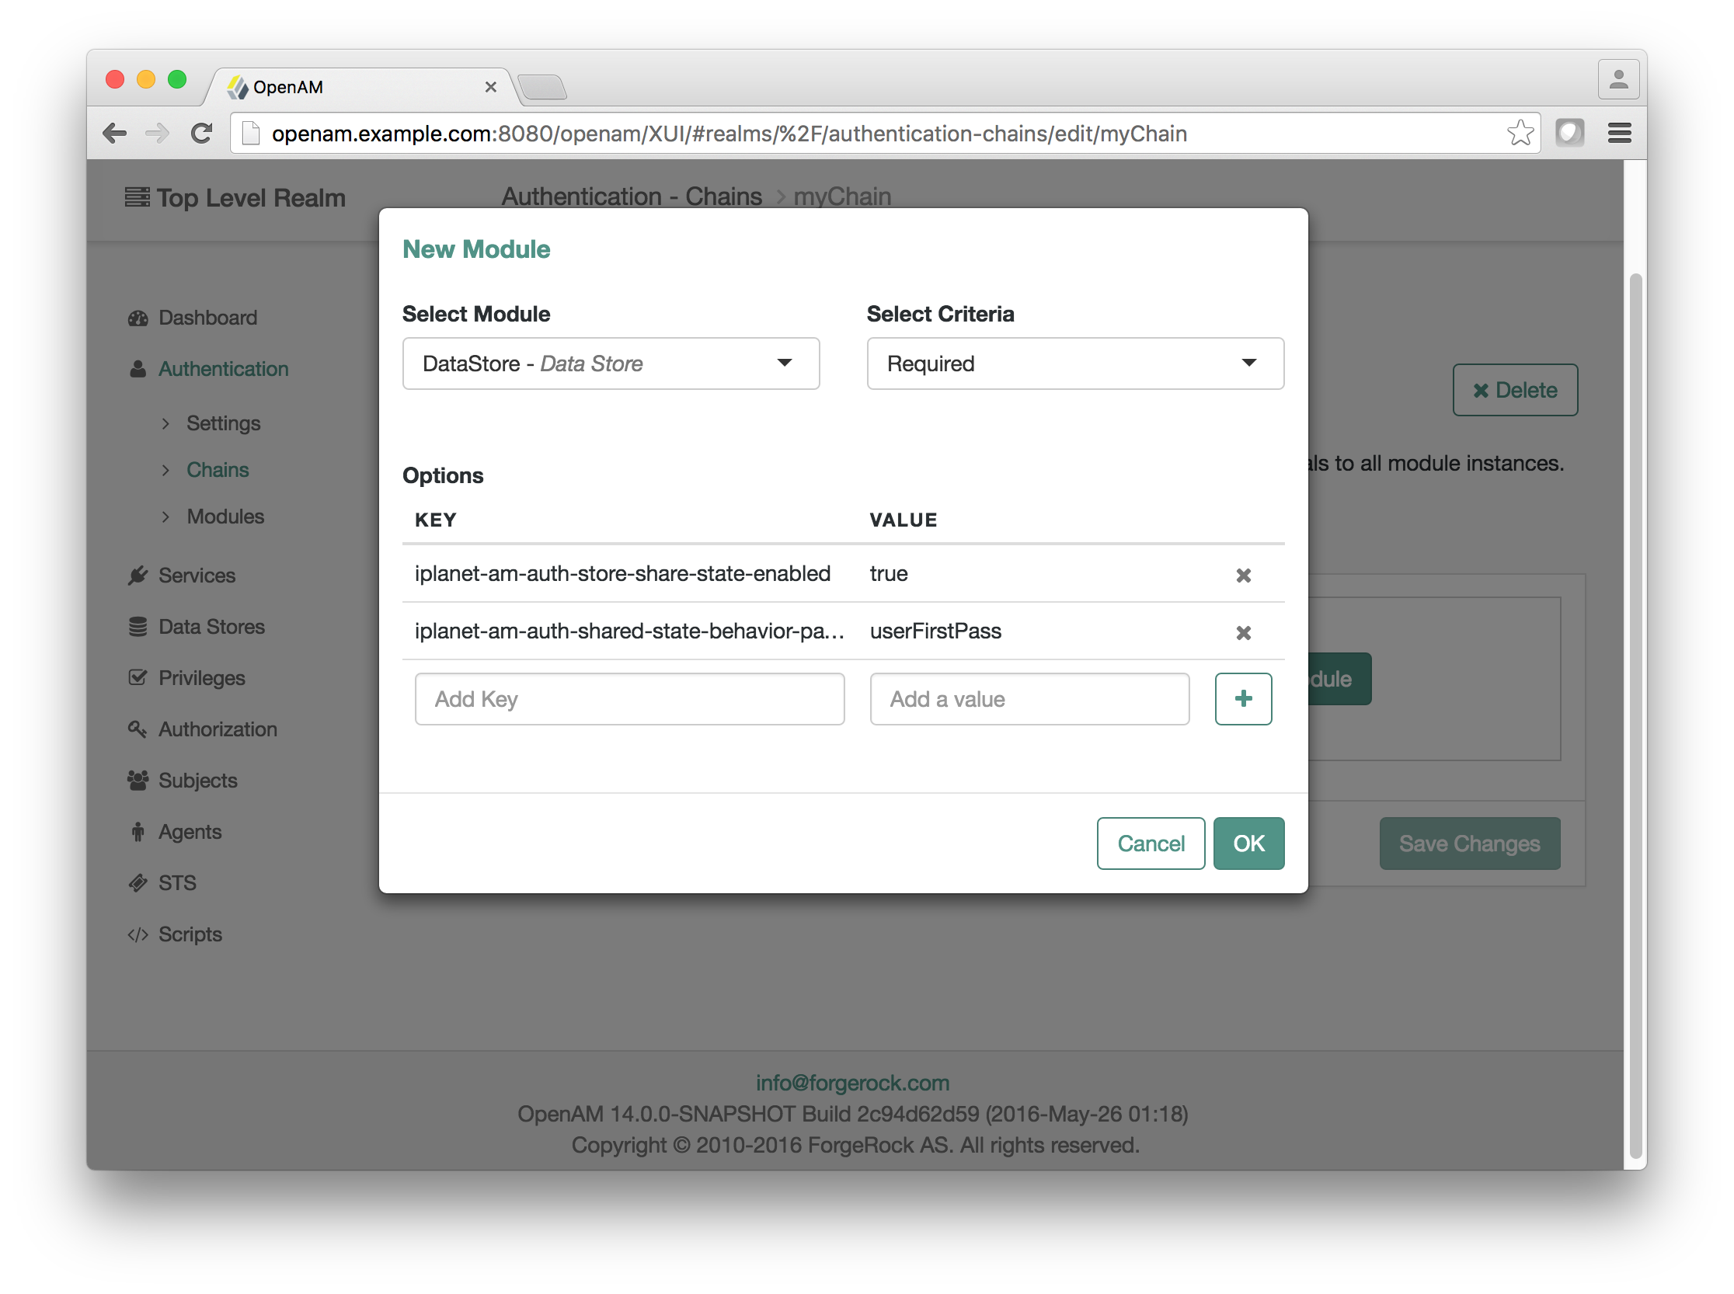
Task: Click iplanet-am-auth-store-share-state-enabled key
Action: 622,573
